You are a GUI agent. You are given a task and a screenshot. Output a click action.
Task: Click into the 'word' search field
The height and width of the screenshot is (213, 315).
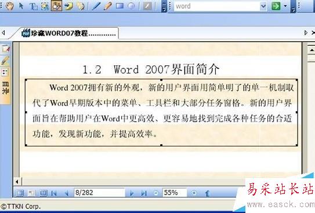[x=216, y=6]
